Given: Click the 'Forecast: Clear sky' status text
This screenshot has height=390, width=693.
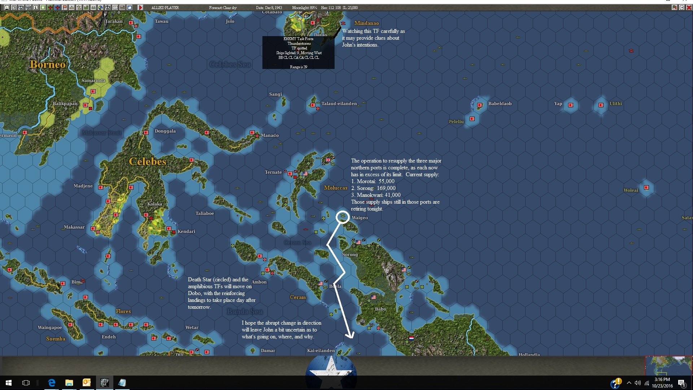Looking at the screenshot, I should (x=223, y=8).
